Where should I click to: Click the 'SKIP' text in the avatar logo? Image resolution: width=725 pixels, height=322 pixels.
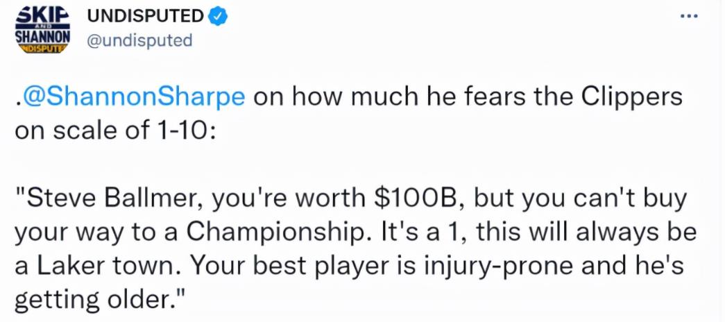[x=43, y=15]
